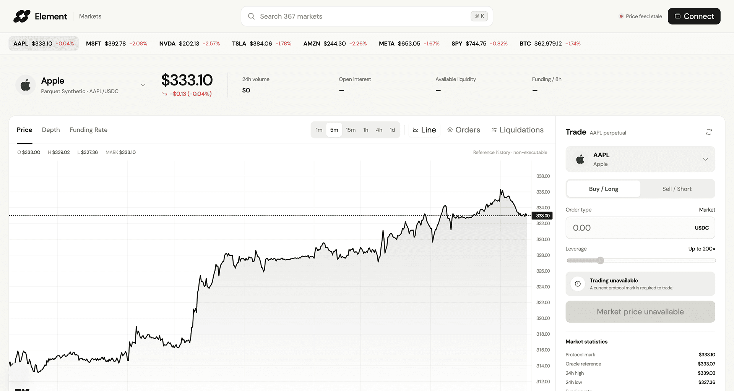
Task: Select the 5m timeframe
Action: pos(334,130)
